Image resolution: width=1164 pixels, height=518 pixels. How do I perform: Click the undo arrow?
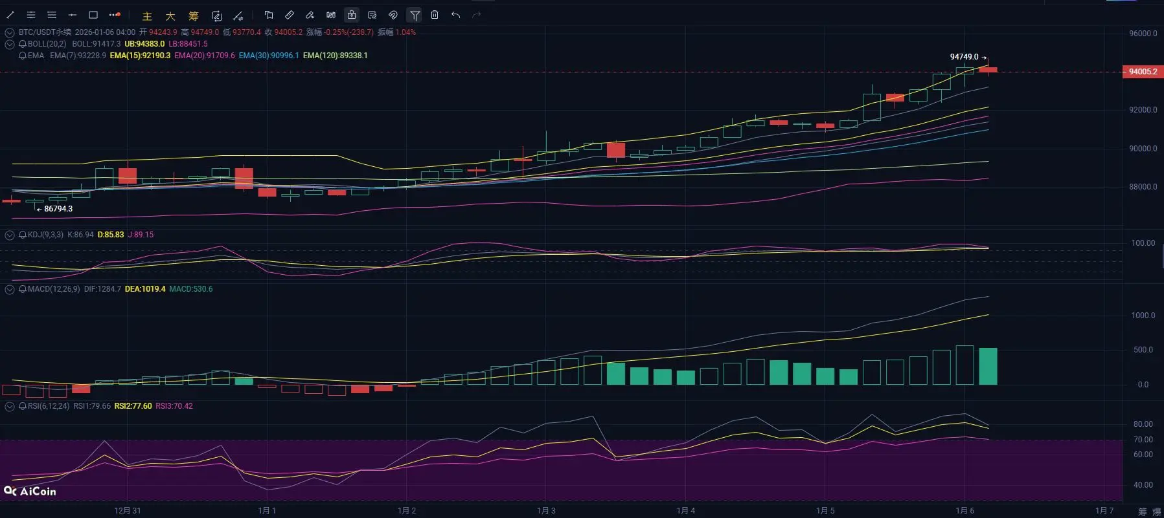click(456, 15)
